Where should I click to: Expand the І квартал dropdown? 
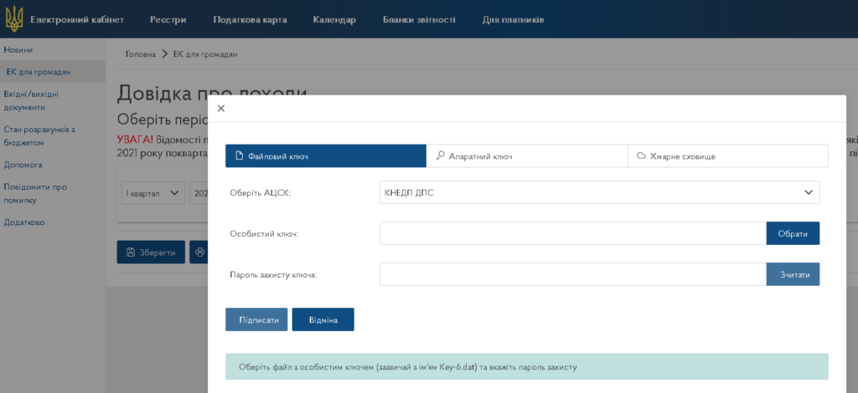point(153,192)
